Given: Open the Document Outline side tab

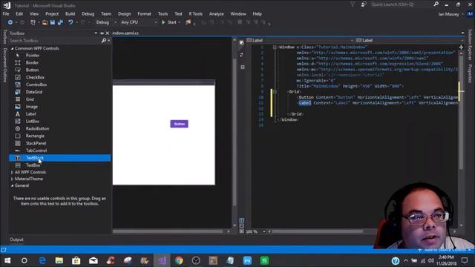Looking at the screenshot, I should (5, 65).
